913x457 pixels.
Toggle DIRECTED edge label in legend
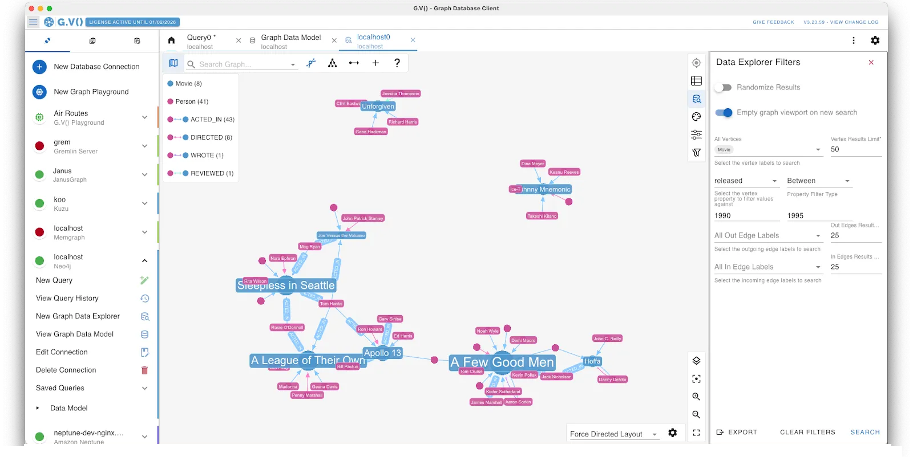pyautogui.click(x=200, y=137)
